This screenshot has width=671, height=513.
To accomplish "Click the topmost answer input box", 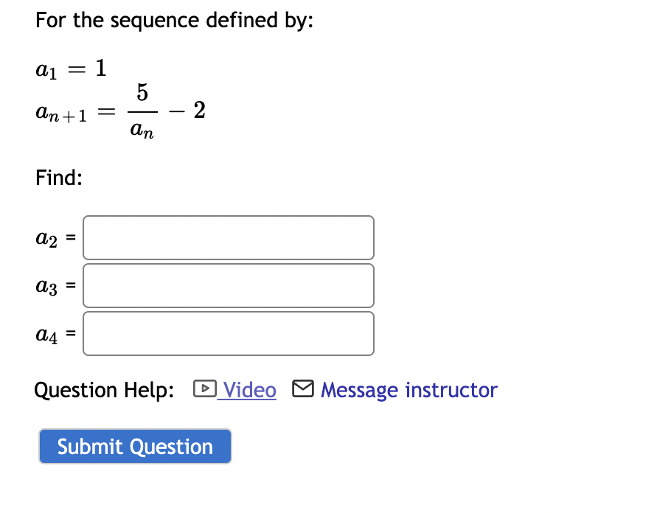I will coord(229,237).
